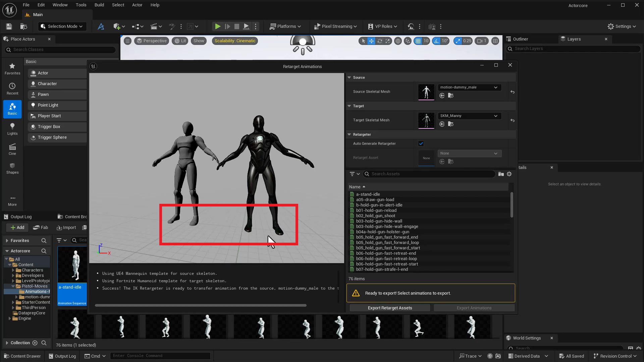The width and height of the screenshot is (644, 362).
Task: Click the Point Light actor entry
Action: 57,105
